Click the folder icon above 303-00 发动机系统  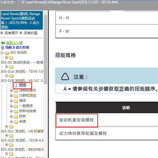click(x=11, y=58)
